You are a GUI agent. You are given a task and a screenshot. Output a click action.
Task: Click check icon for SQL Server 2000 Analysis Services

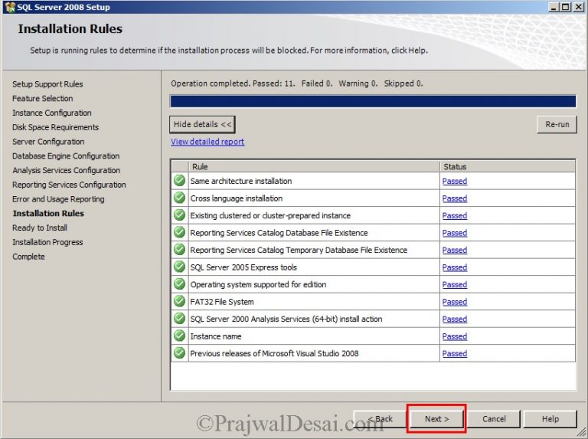[180, 319]
